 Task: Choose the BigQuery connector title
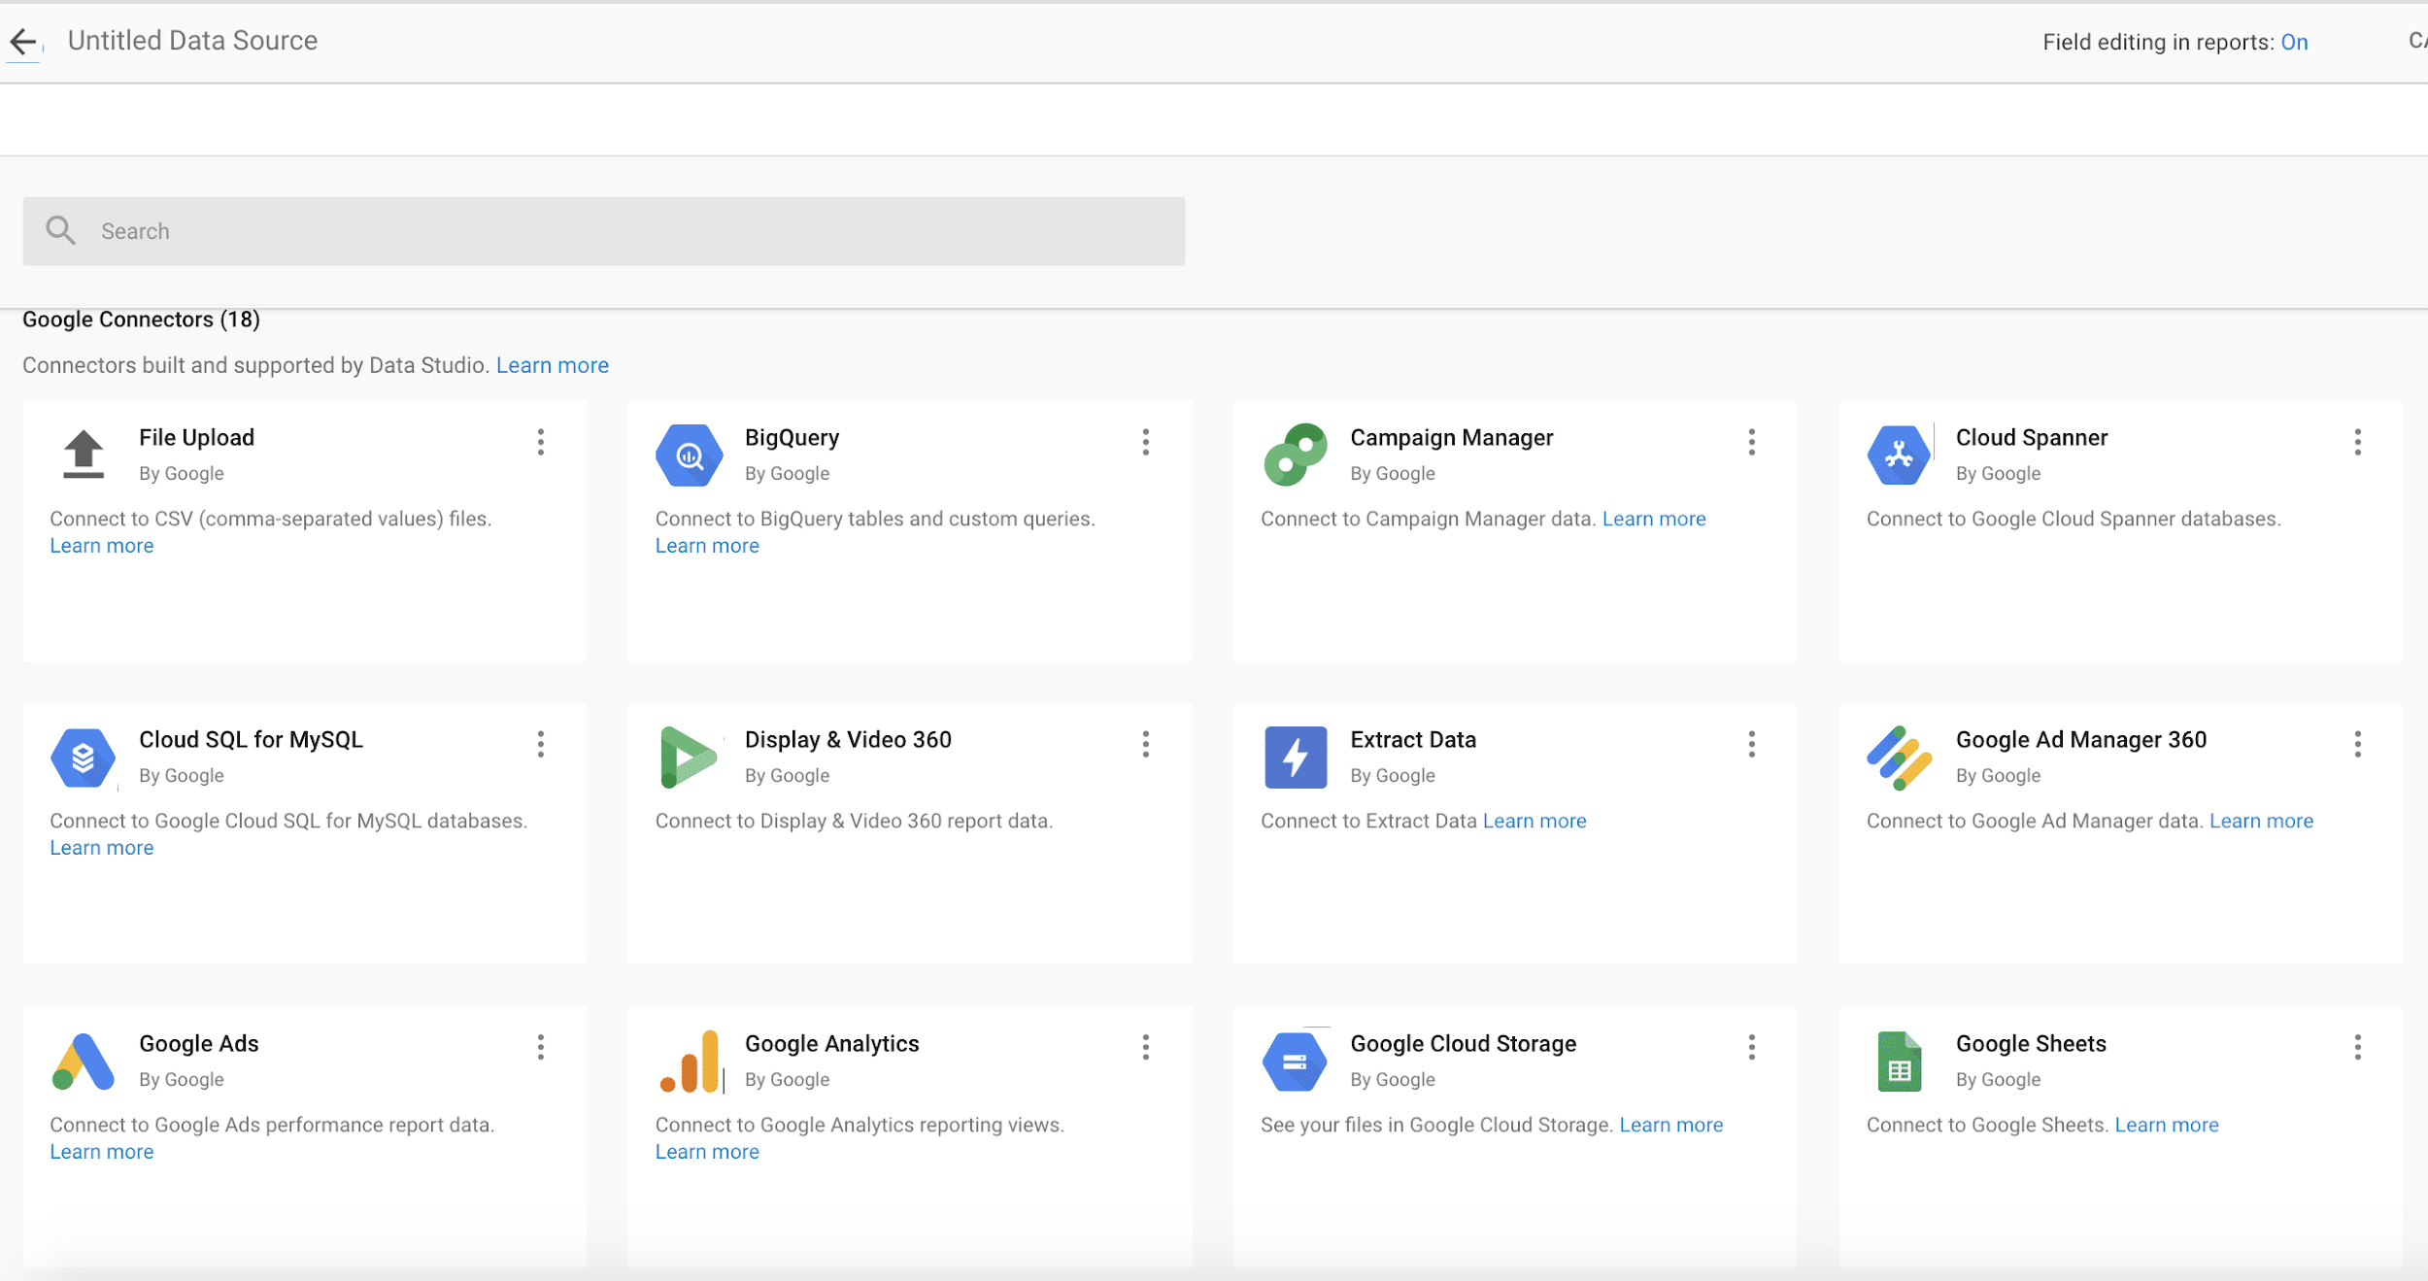[792, 438]
